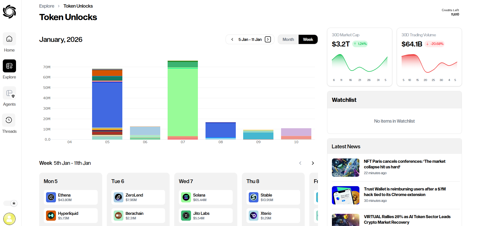Click the blue segment of 08 bar

click(x=221, y=130)
